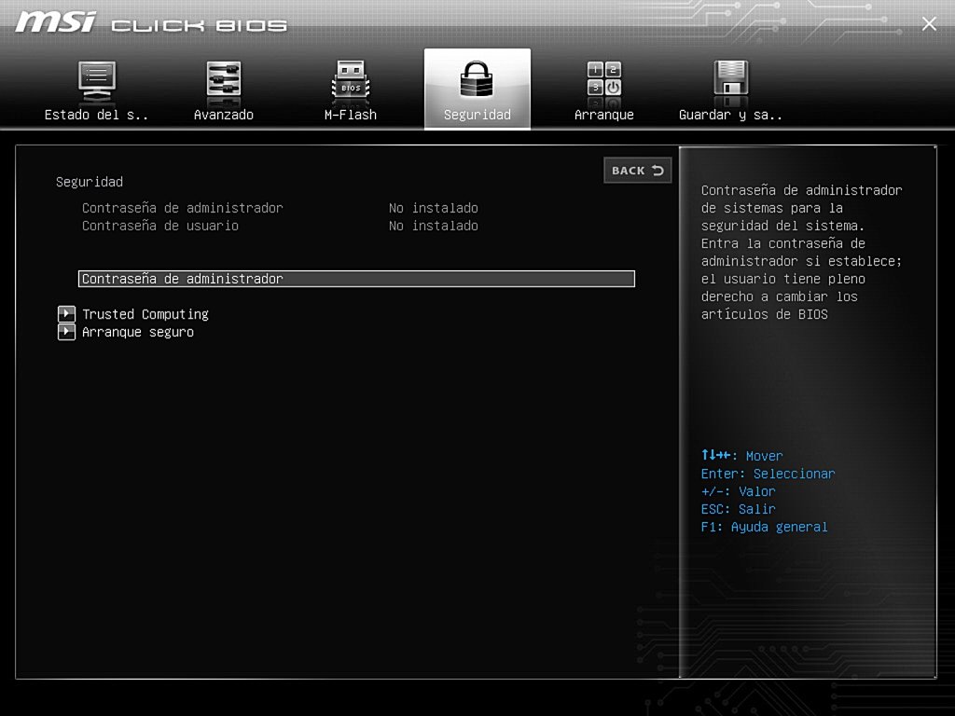Click the 'Contraseña de usuario' status label

coord(160,226)
